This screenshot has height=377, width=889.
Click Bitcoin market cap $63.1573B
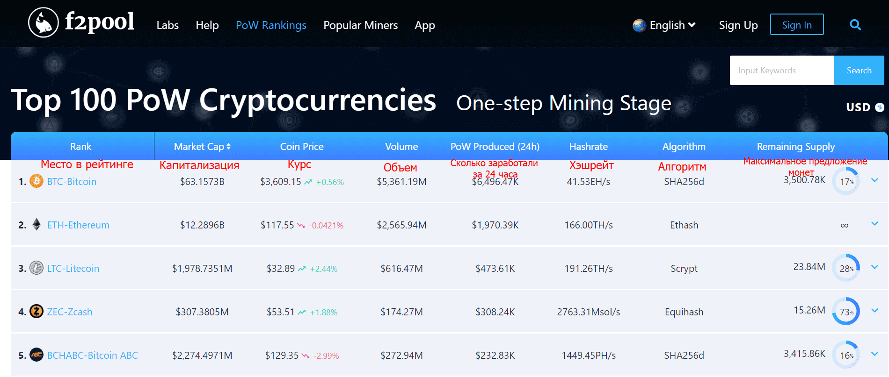point(202,181)
